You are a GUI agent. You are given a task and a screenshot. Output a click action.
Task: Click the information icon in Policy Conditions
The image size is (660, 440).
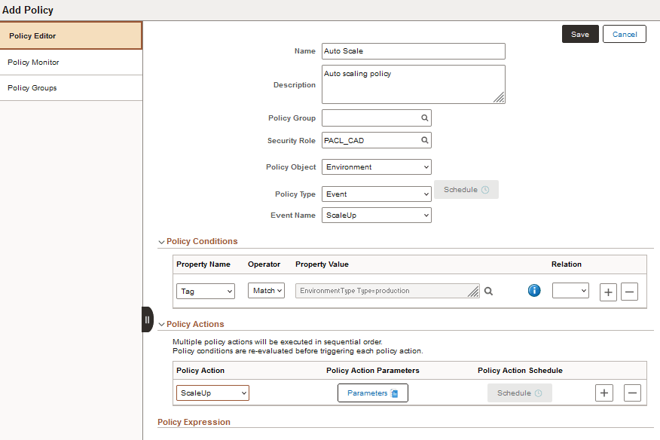coord(534,290)
